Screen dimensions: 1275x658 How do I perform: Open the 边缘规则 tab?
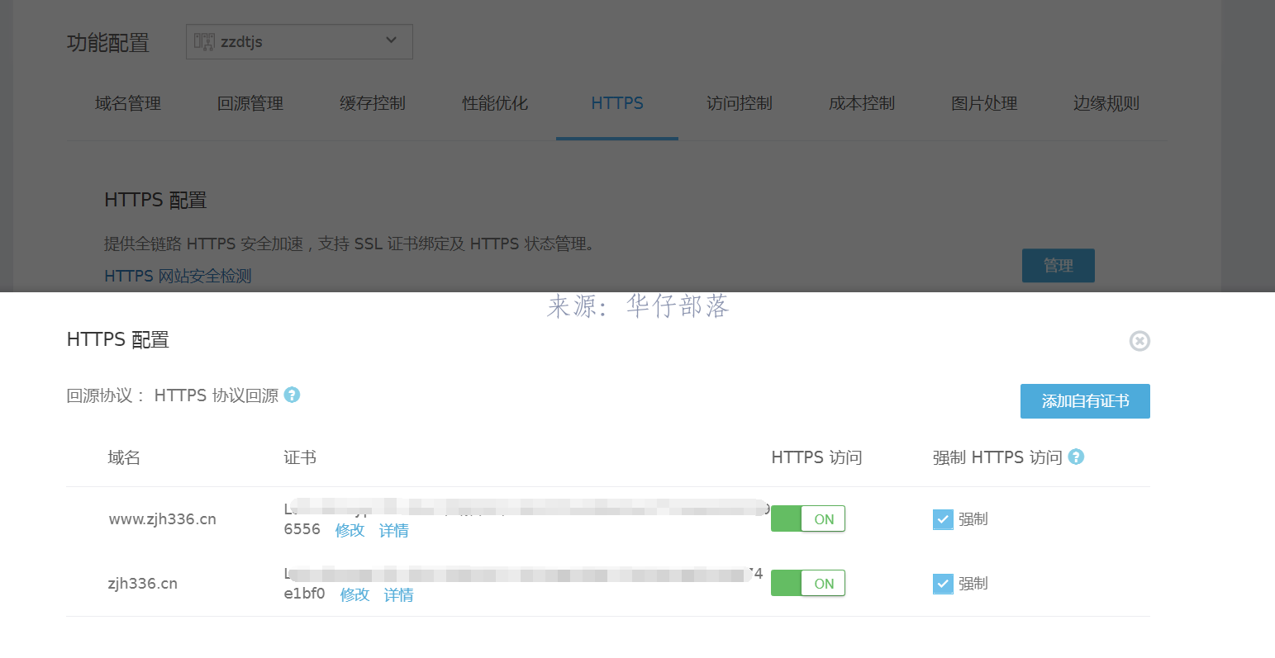(x=1106, y=103)
